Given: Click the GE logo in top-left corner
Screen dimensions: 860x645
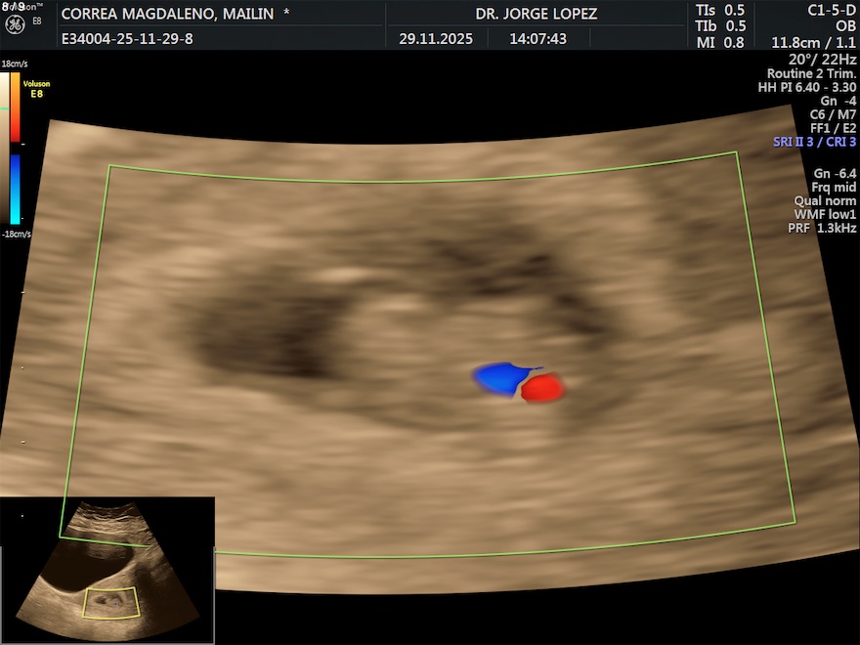Looking at the screenshot, I should pos(15,21).
